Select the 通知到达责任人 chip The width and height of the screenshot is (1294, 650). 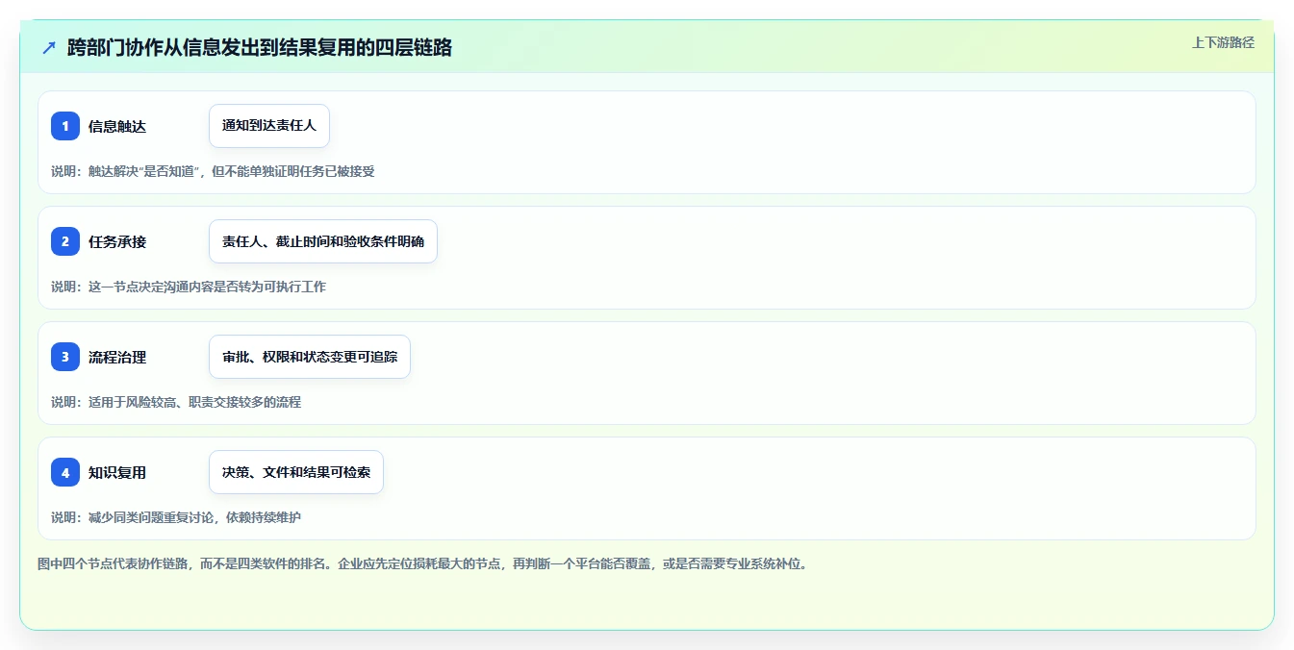pos(269,126)
